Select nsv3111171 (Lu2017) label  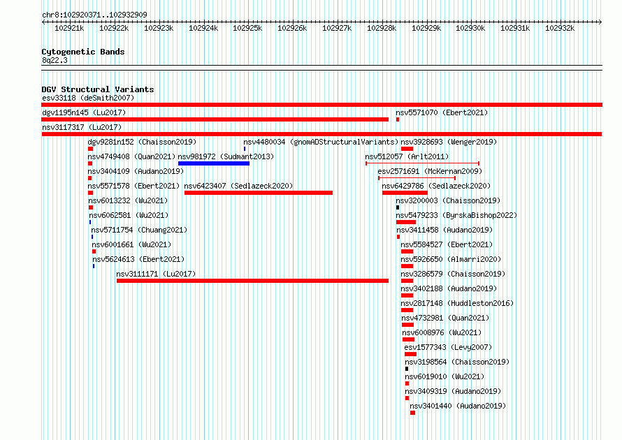156,274
